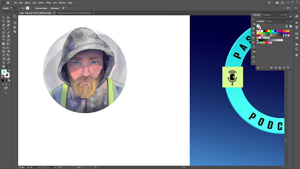Select the Paintbrush tool

click(8, 33)
